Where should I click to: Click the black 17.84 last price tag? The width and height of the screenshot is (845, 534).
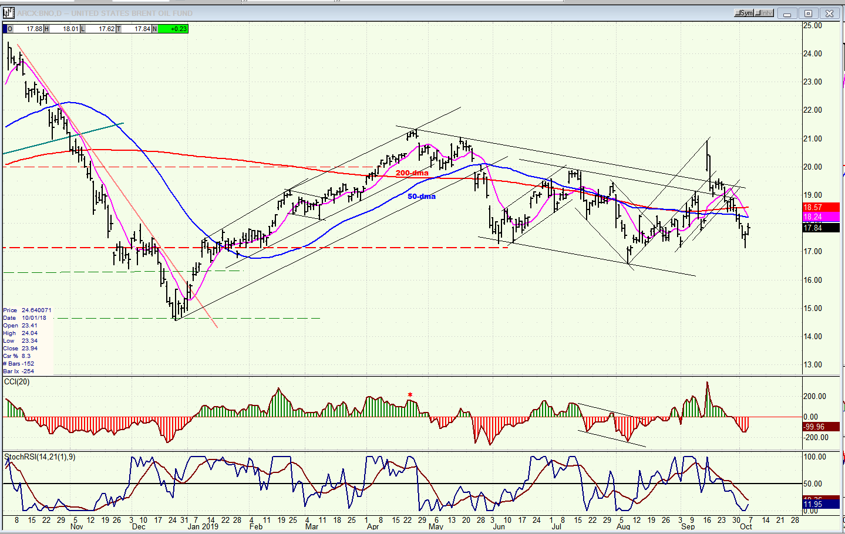[821, 228]
